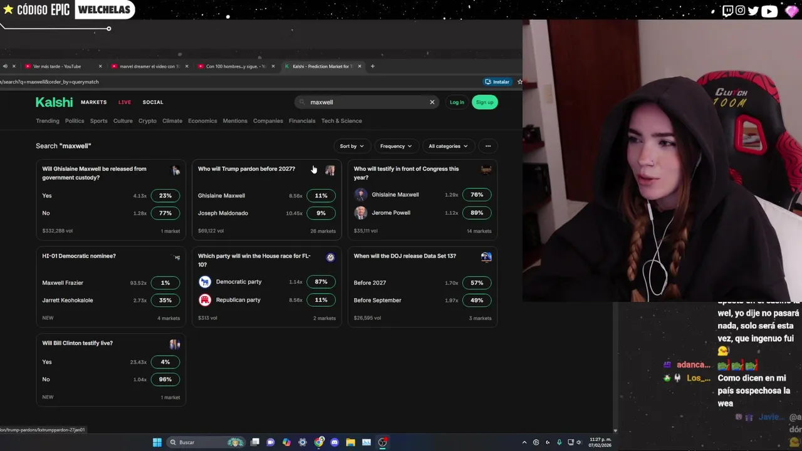802x451 pixels.
Task: Open Discord from the taskbar
Action: 335,442
